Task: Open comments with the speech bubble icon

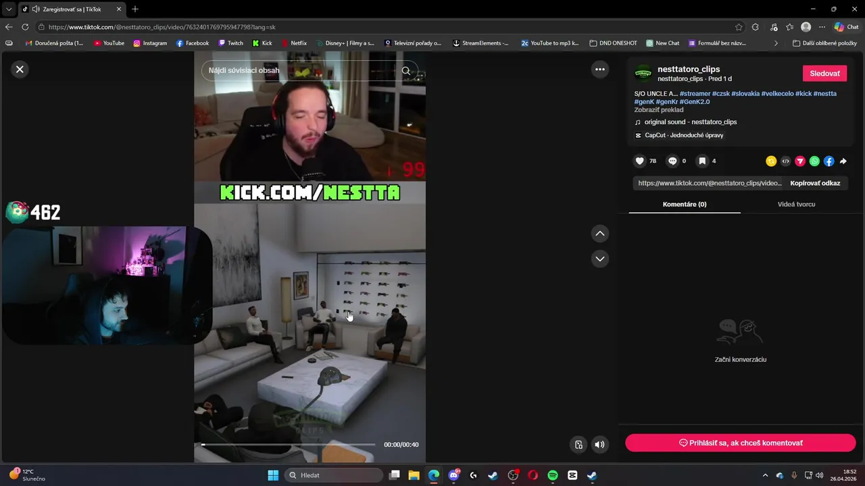Action: point(672,161)
